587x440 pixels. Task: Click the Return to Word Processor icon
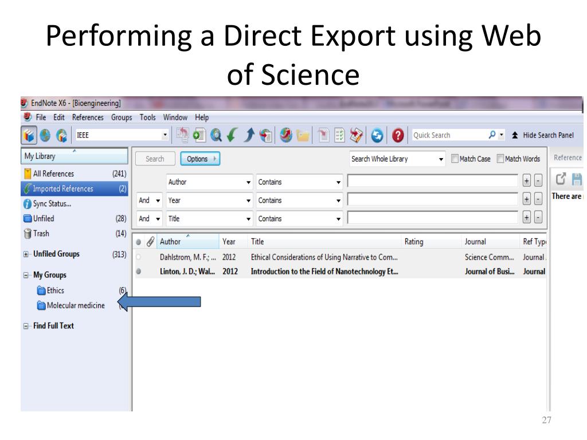[357, 135]
